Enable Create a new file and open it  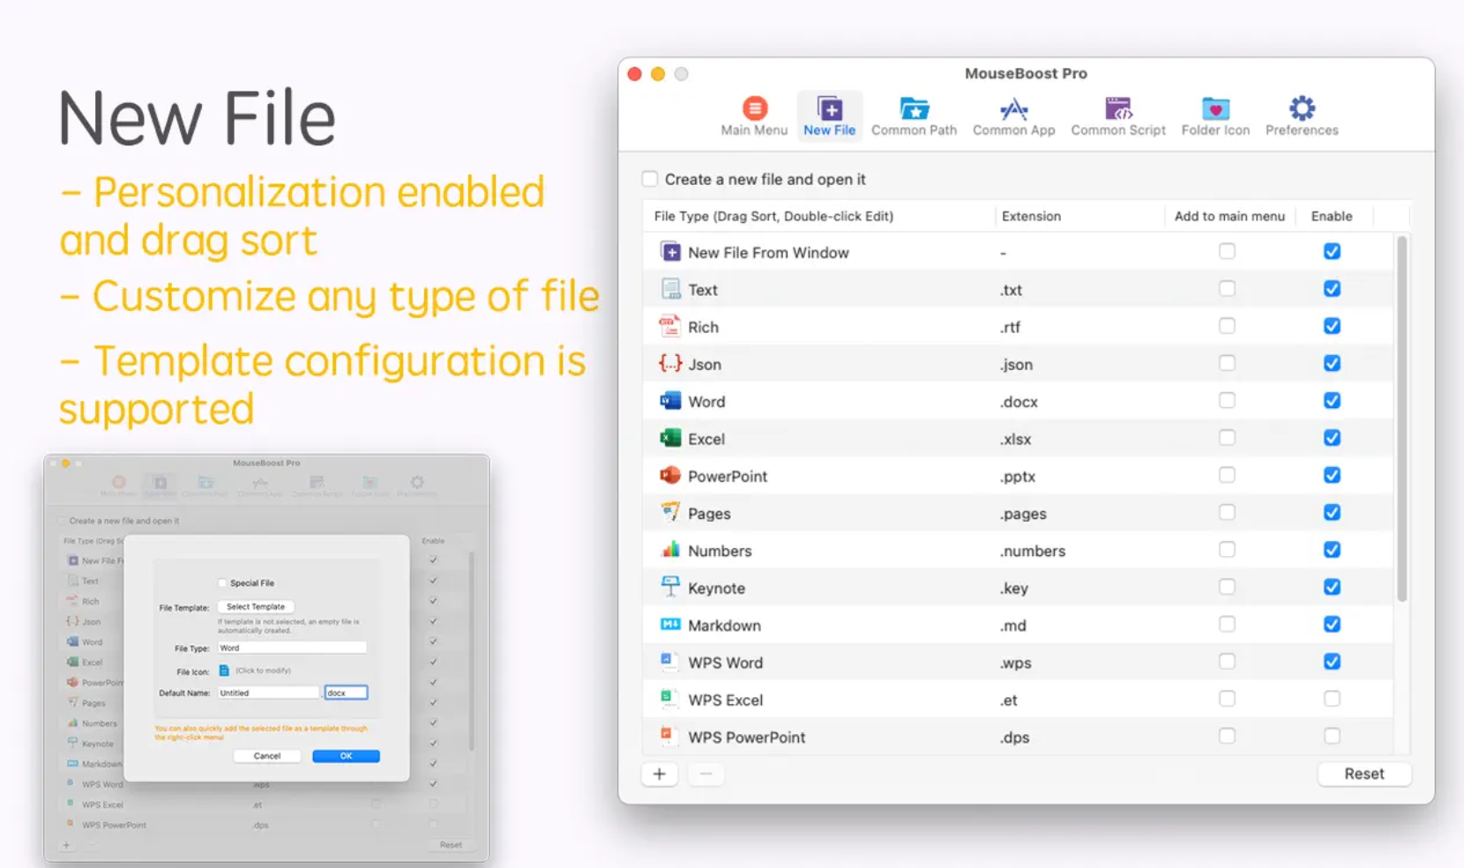point(650,179)
